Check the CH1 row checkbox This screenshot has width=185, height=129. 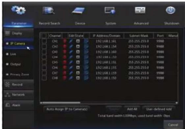[44, 41]
